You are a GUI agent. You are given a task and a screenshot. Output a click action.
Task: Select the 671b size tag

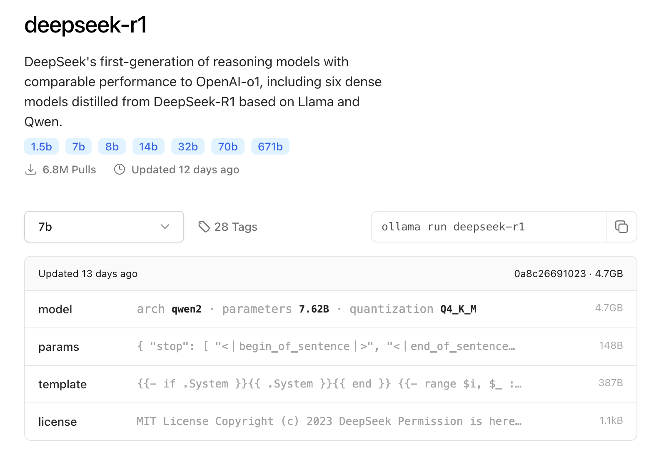pos(270,147)
